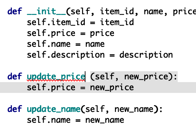Click the name parameter in __init__ signature
This screenshot has height=137, width=196.
(154, 12)
